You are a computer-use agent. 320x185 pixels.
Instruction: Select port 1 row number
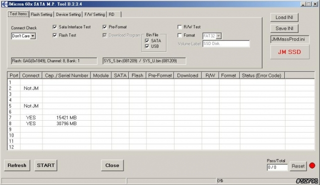10,82
